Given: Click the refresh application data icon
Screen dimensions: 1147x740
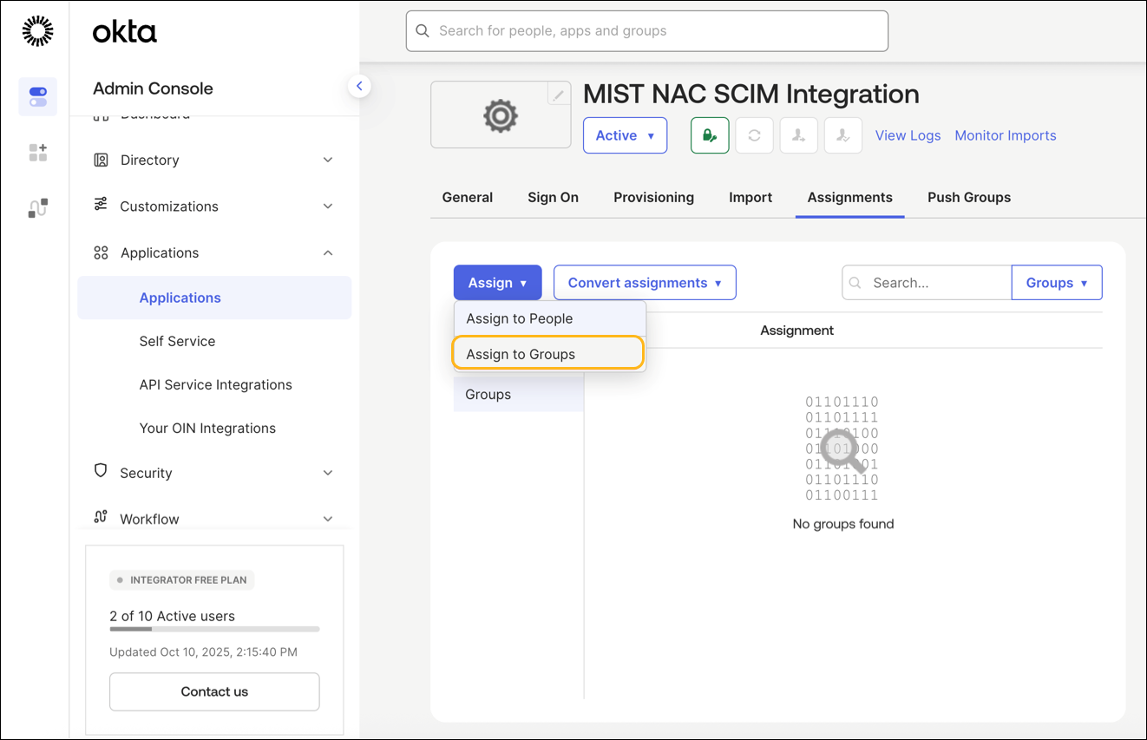Looking at the screenshot, I should [754, 135].
